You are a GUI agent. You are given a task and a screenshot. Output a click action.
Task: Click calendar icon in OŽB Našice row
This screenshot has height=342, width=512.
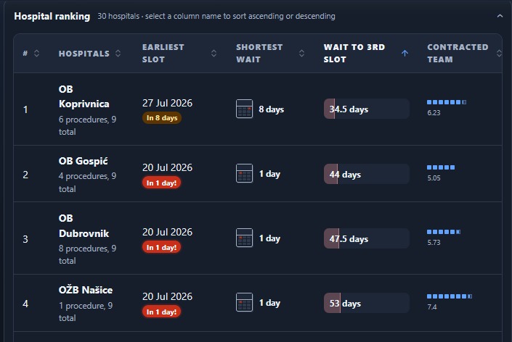[244, 302]
